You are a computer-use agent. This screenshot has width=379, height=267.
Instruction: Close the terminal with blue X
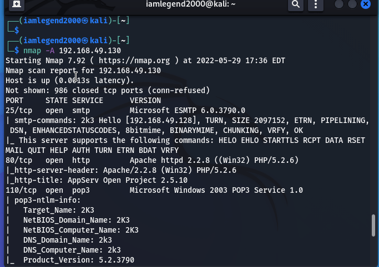pyautogui.click(x=366, y=4)
